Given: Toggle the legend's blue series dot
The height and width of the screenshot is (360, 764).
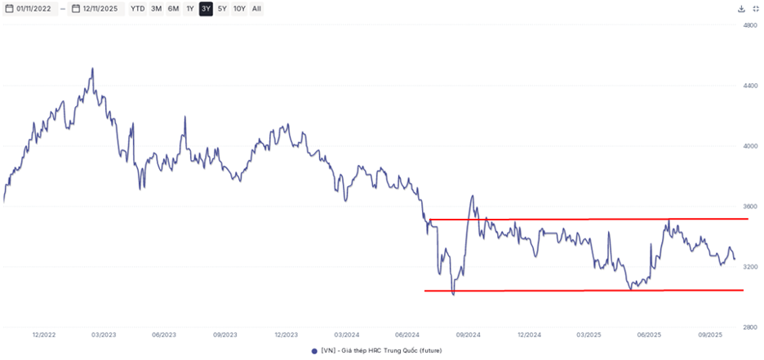Looking at the screenshot, I should [x=315, y=351].
